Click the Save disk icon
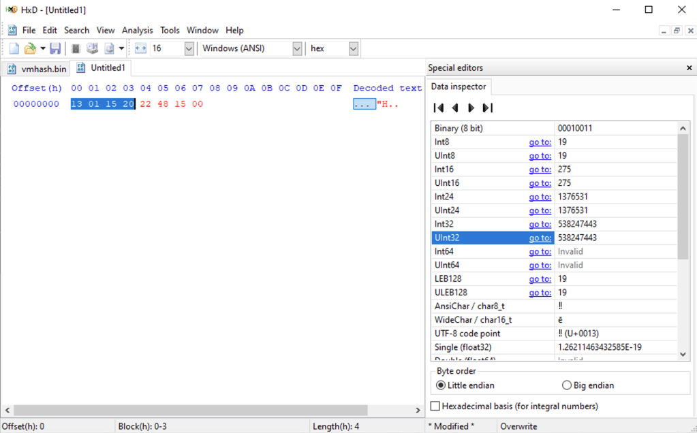697x433 pixels. 55,48
